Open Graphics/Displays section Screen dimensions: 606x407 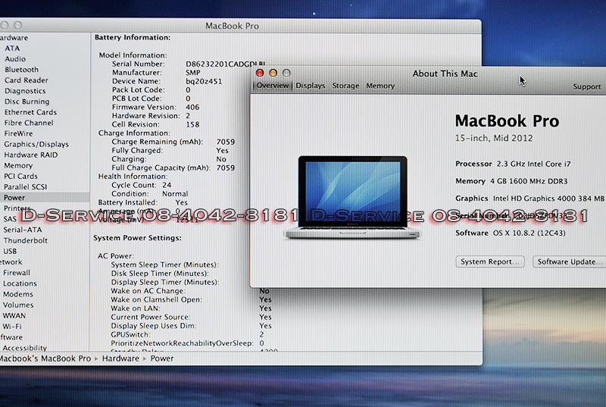(x=36, y=144)
